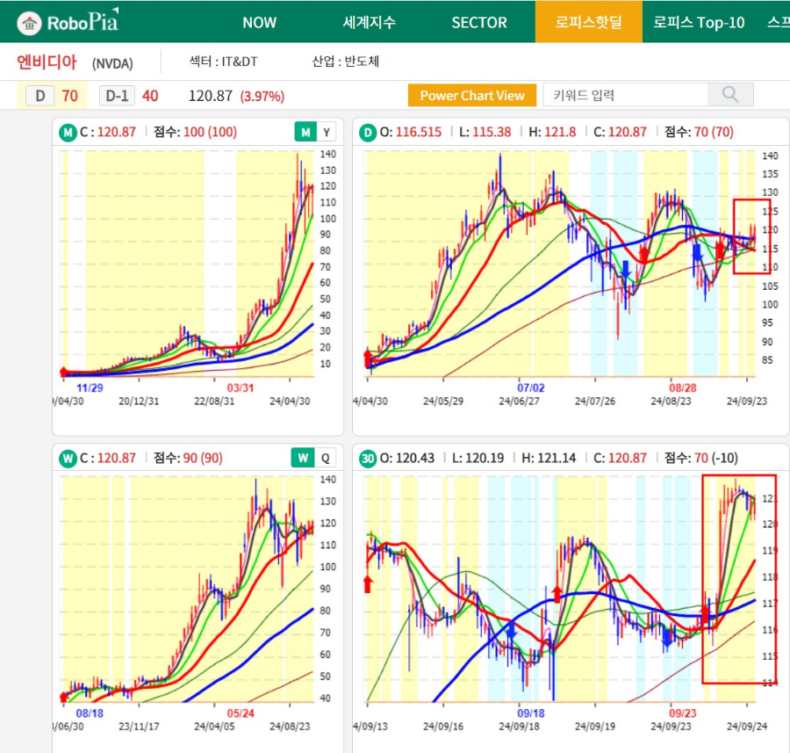Click the 08/28 marker on daily chart
This screenshot has height=753, width=790.
coord(683,387)
